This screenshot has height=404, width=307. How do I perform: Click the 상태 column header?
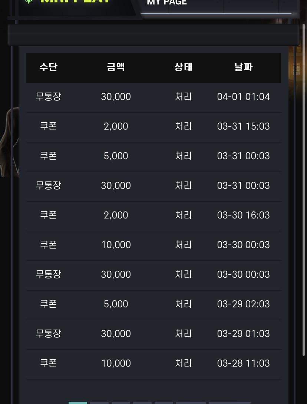click(x=183, y=67)
